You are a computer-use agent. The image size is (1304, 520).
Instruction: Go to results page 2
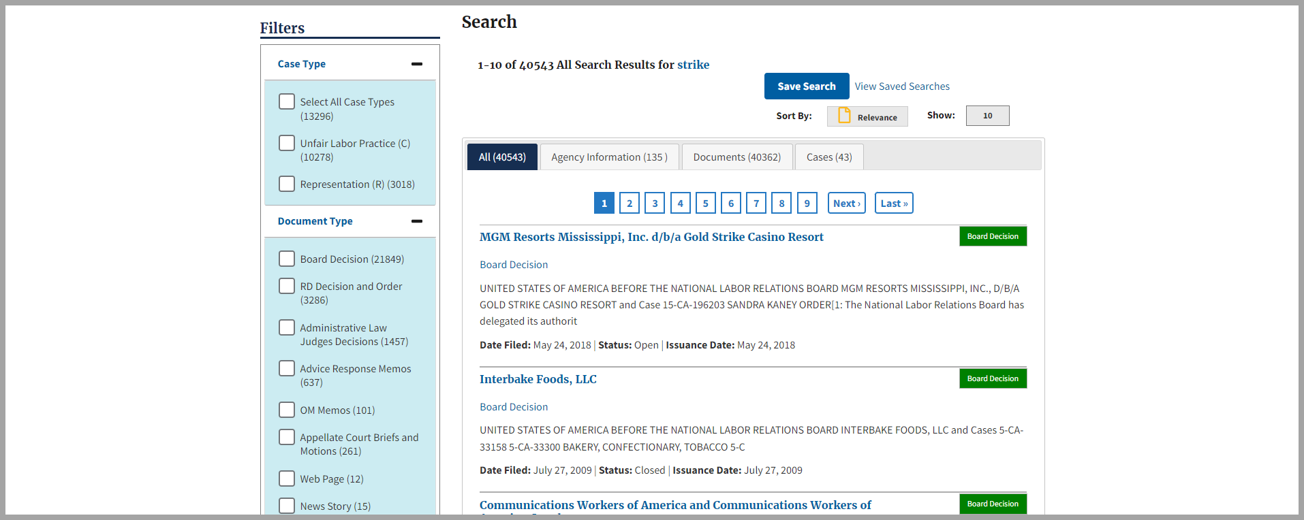point(630,203)
